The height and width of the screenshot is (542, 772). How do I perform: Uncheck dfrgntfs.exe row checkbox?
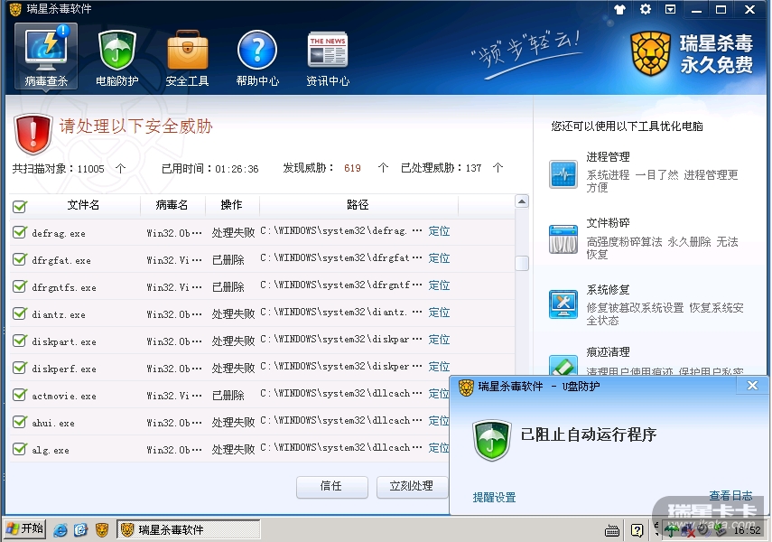pos(19,286)
